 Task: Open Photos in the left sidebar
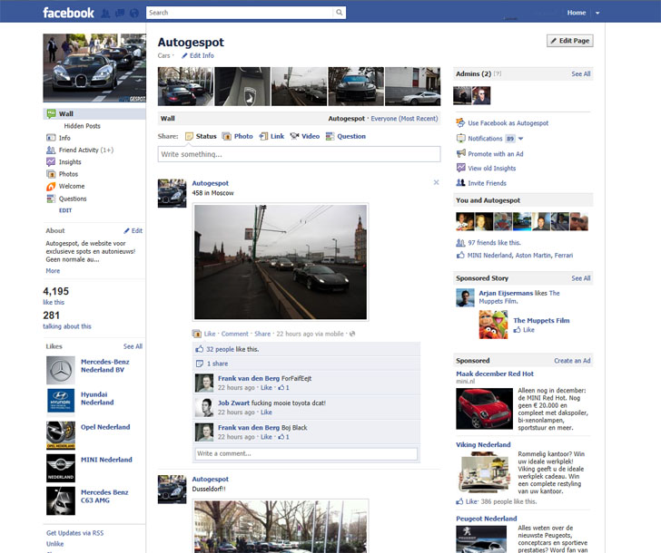68,174
